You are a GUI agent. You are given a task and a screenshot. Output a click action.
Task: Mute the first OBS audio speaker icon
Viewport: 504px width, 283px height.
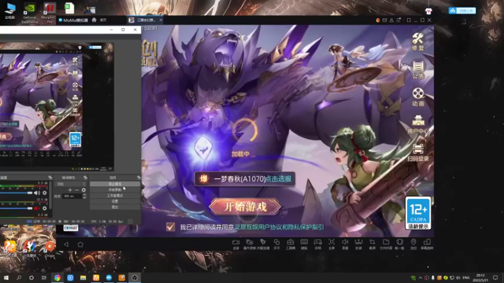[37, 193]
